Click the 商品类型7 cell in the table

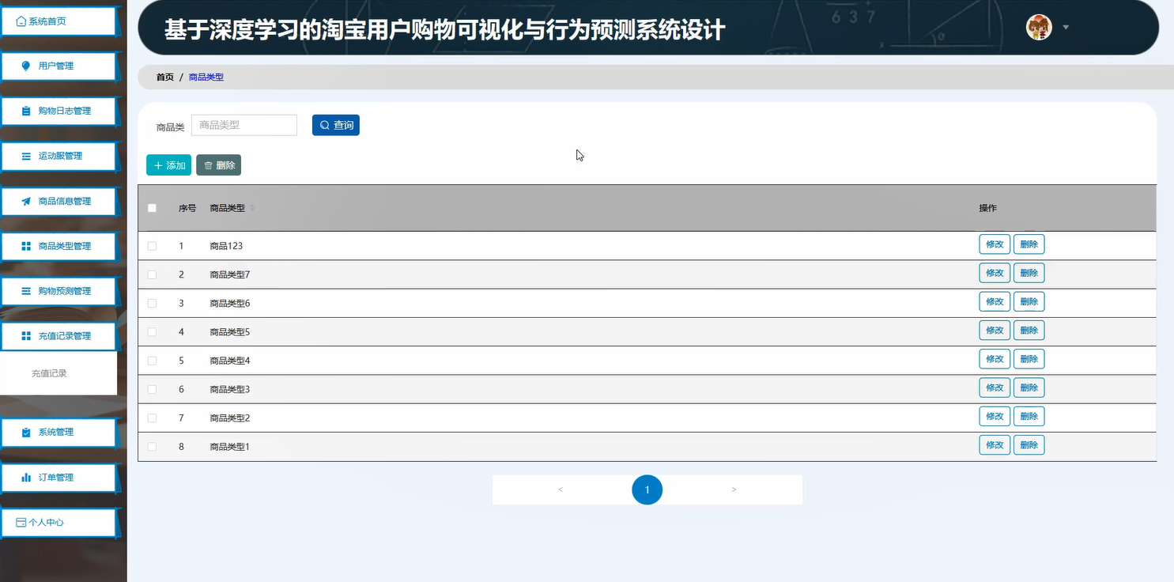[230, 274]
